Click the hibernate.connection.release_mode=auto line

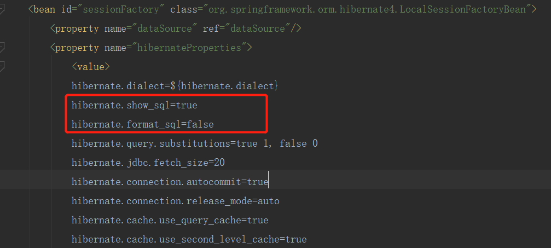175,201
